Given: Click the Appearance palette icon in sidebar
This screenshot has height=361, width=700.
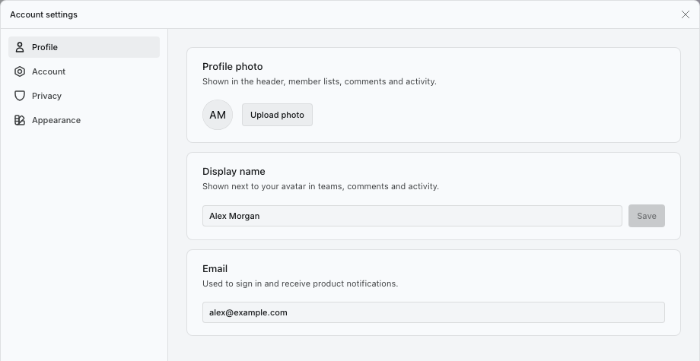Looking at the screenshot, I should click(20, 120).
